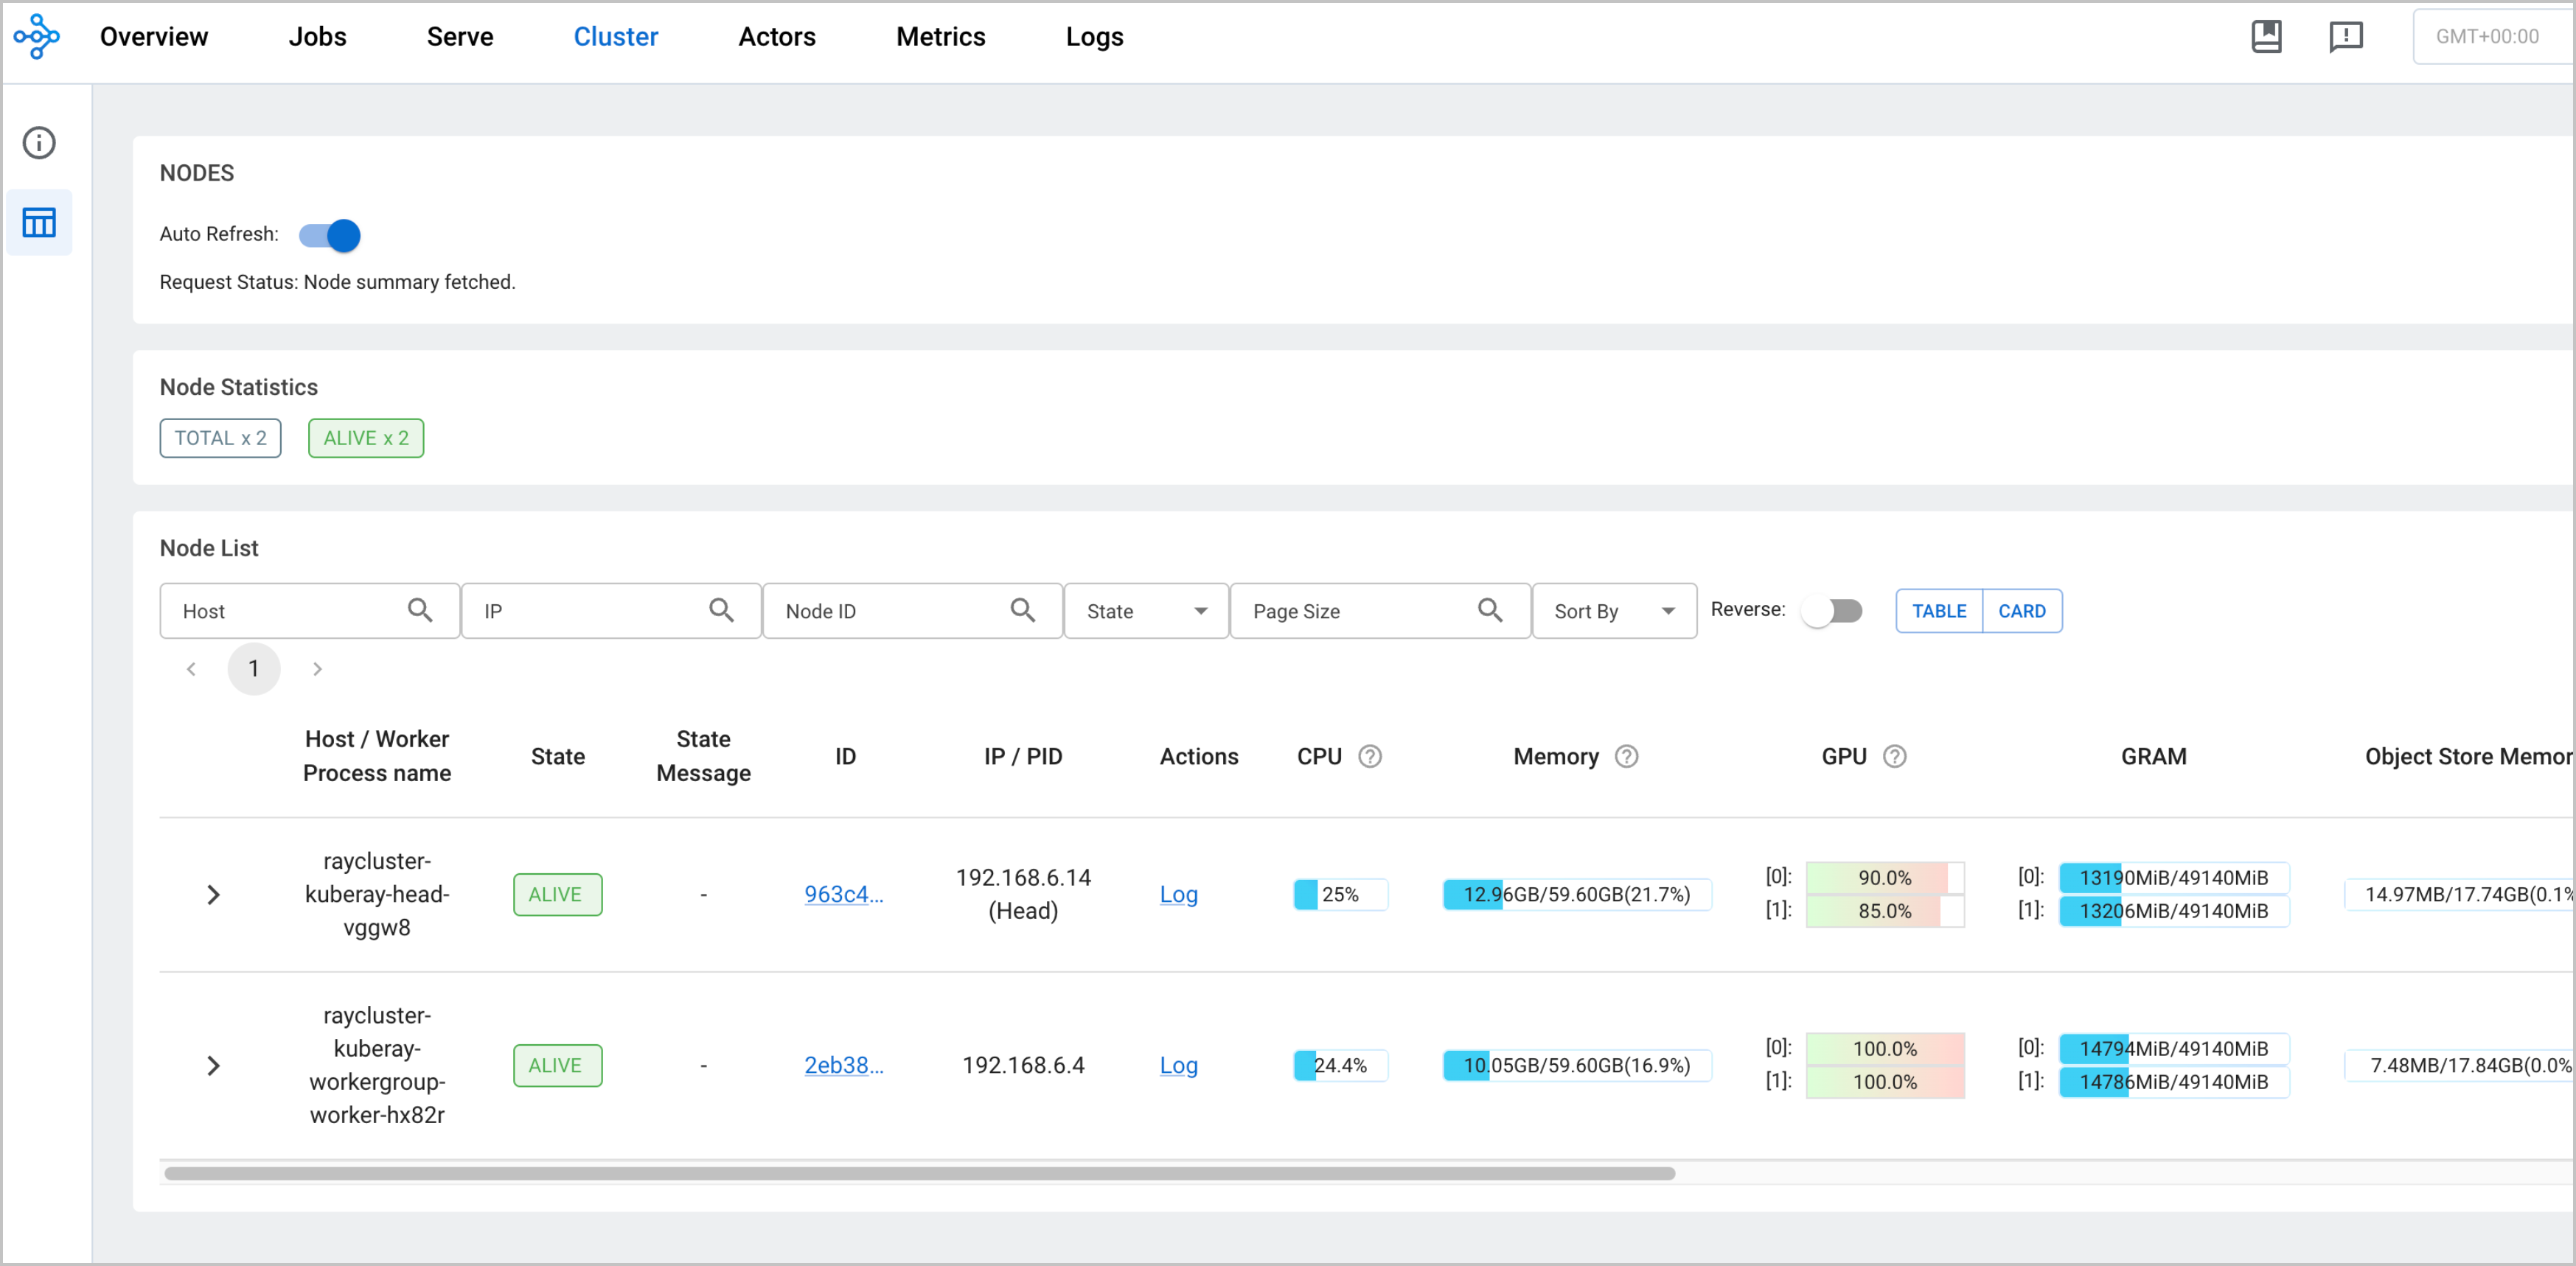
Task: Click the 192.168.6.4 IP cell
Action: pos(1023,1065)
